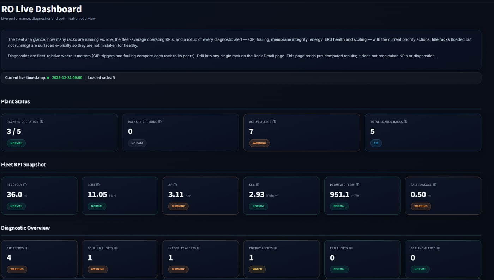Click the salt passage value '0.50'
This screenshot has width=494, height=280.
[418, 195]
